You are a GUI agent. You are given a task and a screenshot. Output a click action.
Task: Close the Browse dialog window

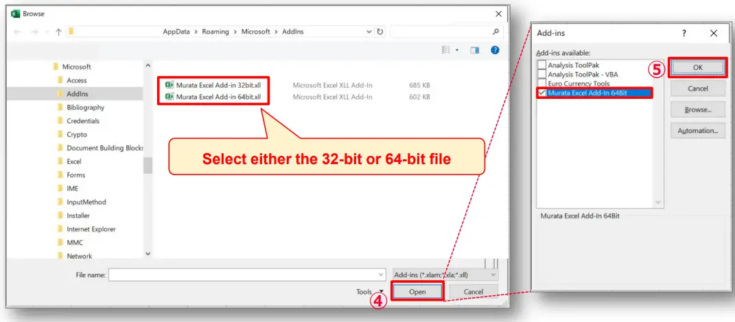(498, 14)
